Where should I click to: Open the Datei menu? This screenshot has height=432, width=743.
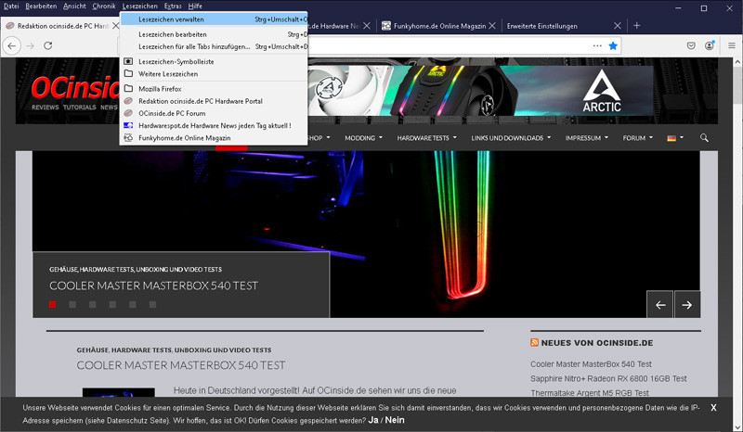tap(11, 6)
